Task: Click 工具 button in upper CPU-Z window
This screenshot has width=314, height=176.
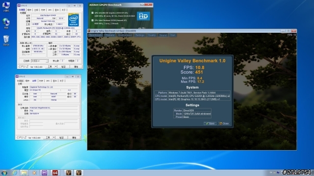Action: click(50, 66)
